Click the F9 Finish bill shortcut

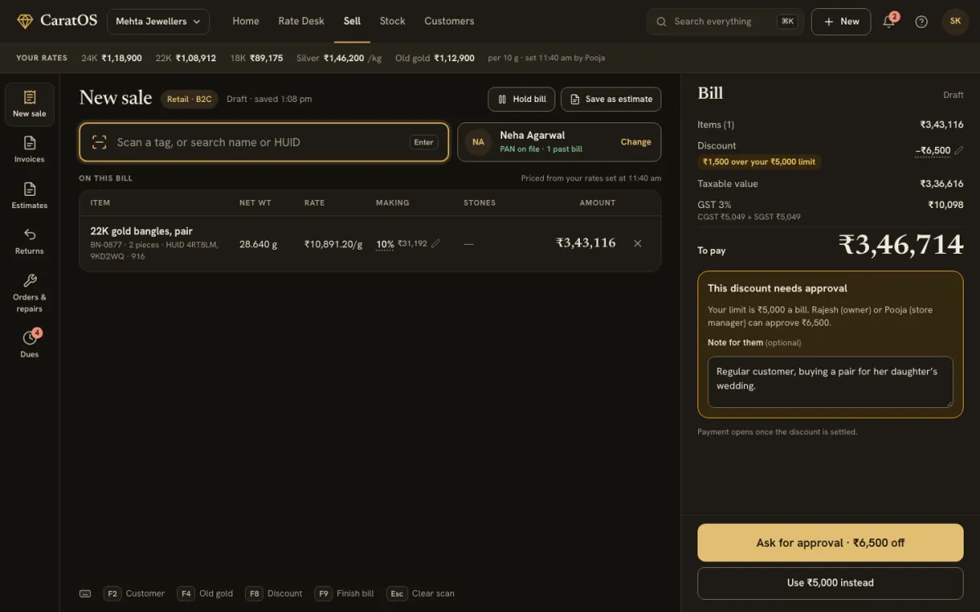click(x=345, y=594)
